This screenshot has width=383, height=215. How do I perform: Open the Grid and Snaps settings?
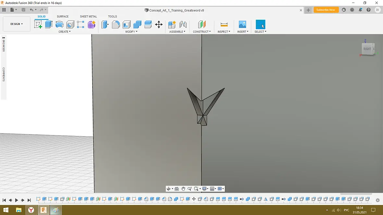[213, 189]
